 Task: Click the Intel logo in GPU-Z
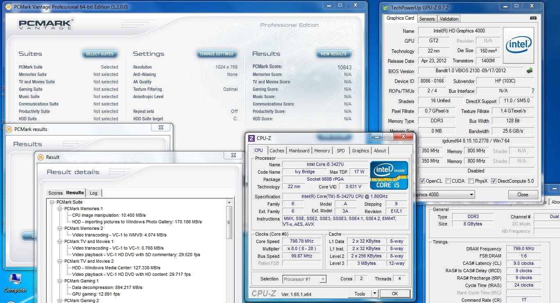click(x=519, y=45)
